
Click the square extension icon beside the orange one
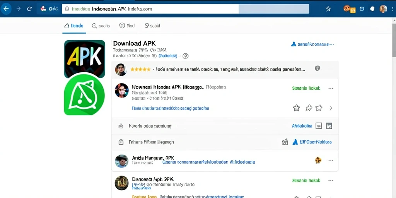(362, 9)
